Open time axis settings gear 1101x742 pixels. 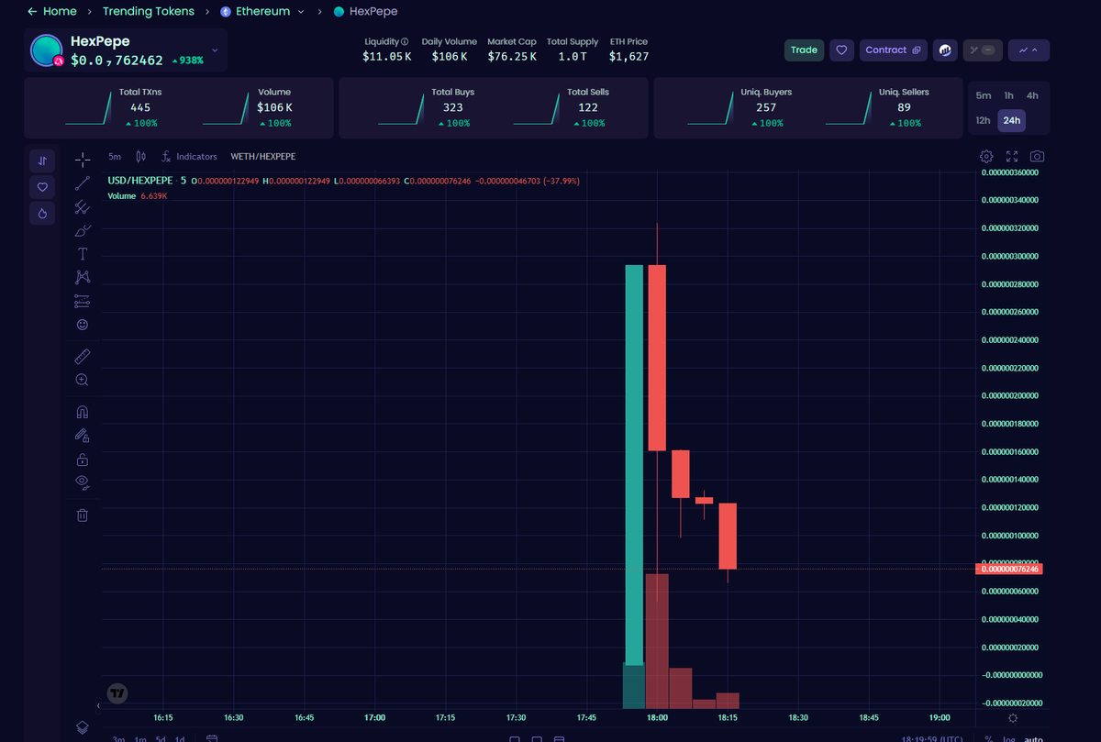click(x=1013, y=717)
